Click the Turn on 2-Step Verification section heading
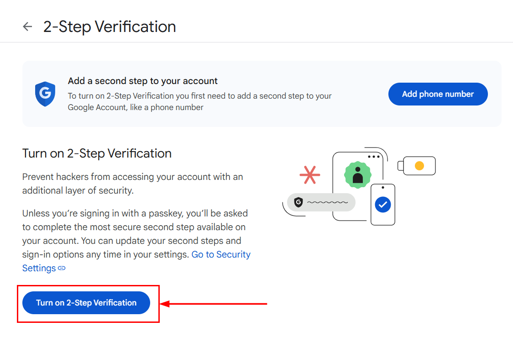This screenshot has height=353, width=513. click(97, 153)
